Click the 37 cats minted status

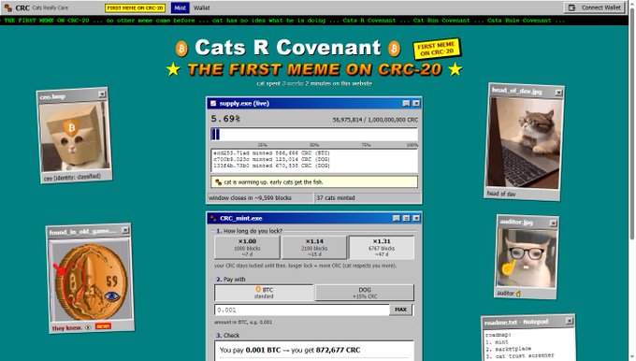point(368,198)
